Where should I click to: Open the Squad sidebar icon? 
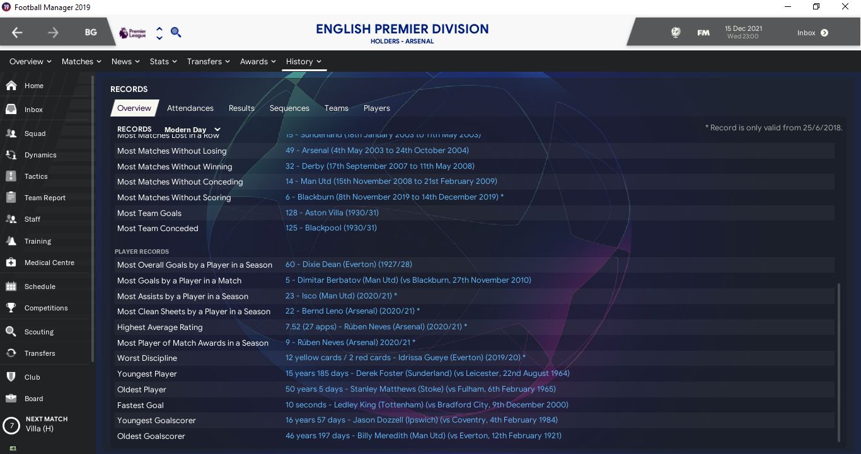click(x=11, y=133)
